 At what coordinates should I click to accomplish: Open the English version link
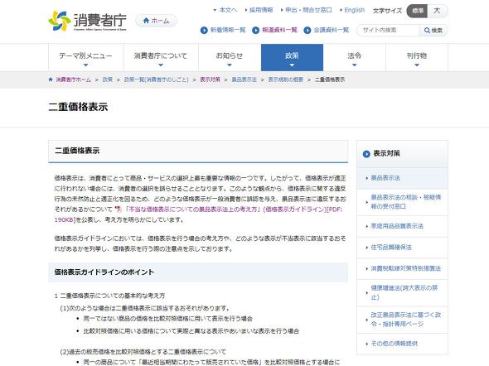pos(354,10)
